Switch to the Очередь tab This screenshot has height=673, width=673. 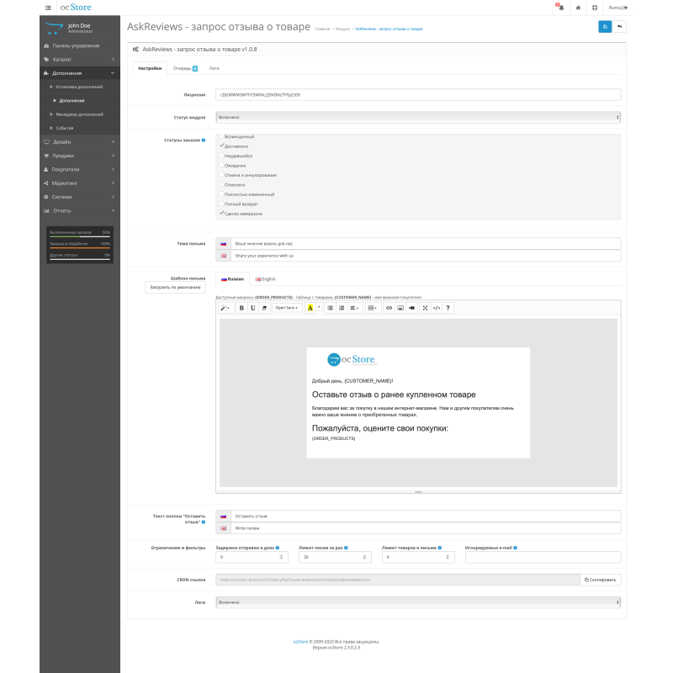pos(183,67)
